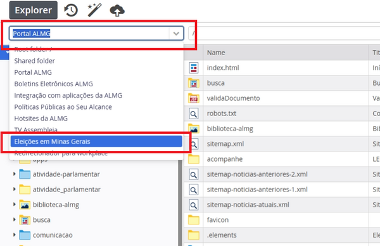380x246 pixels.
Task: Open sitemap-noticias-atuais.xml file name
Action: click(x=248, y=205)
